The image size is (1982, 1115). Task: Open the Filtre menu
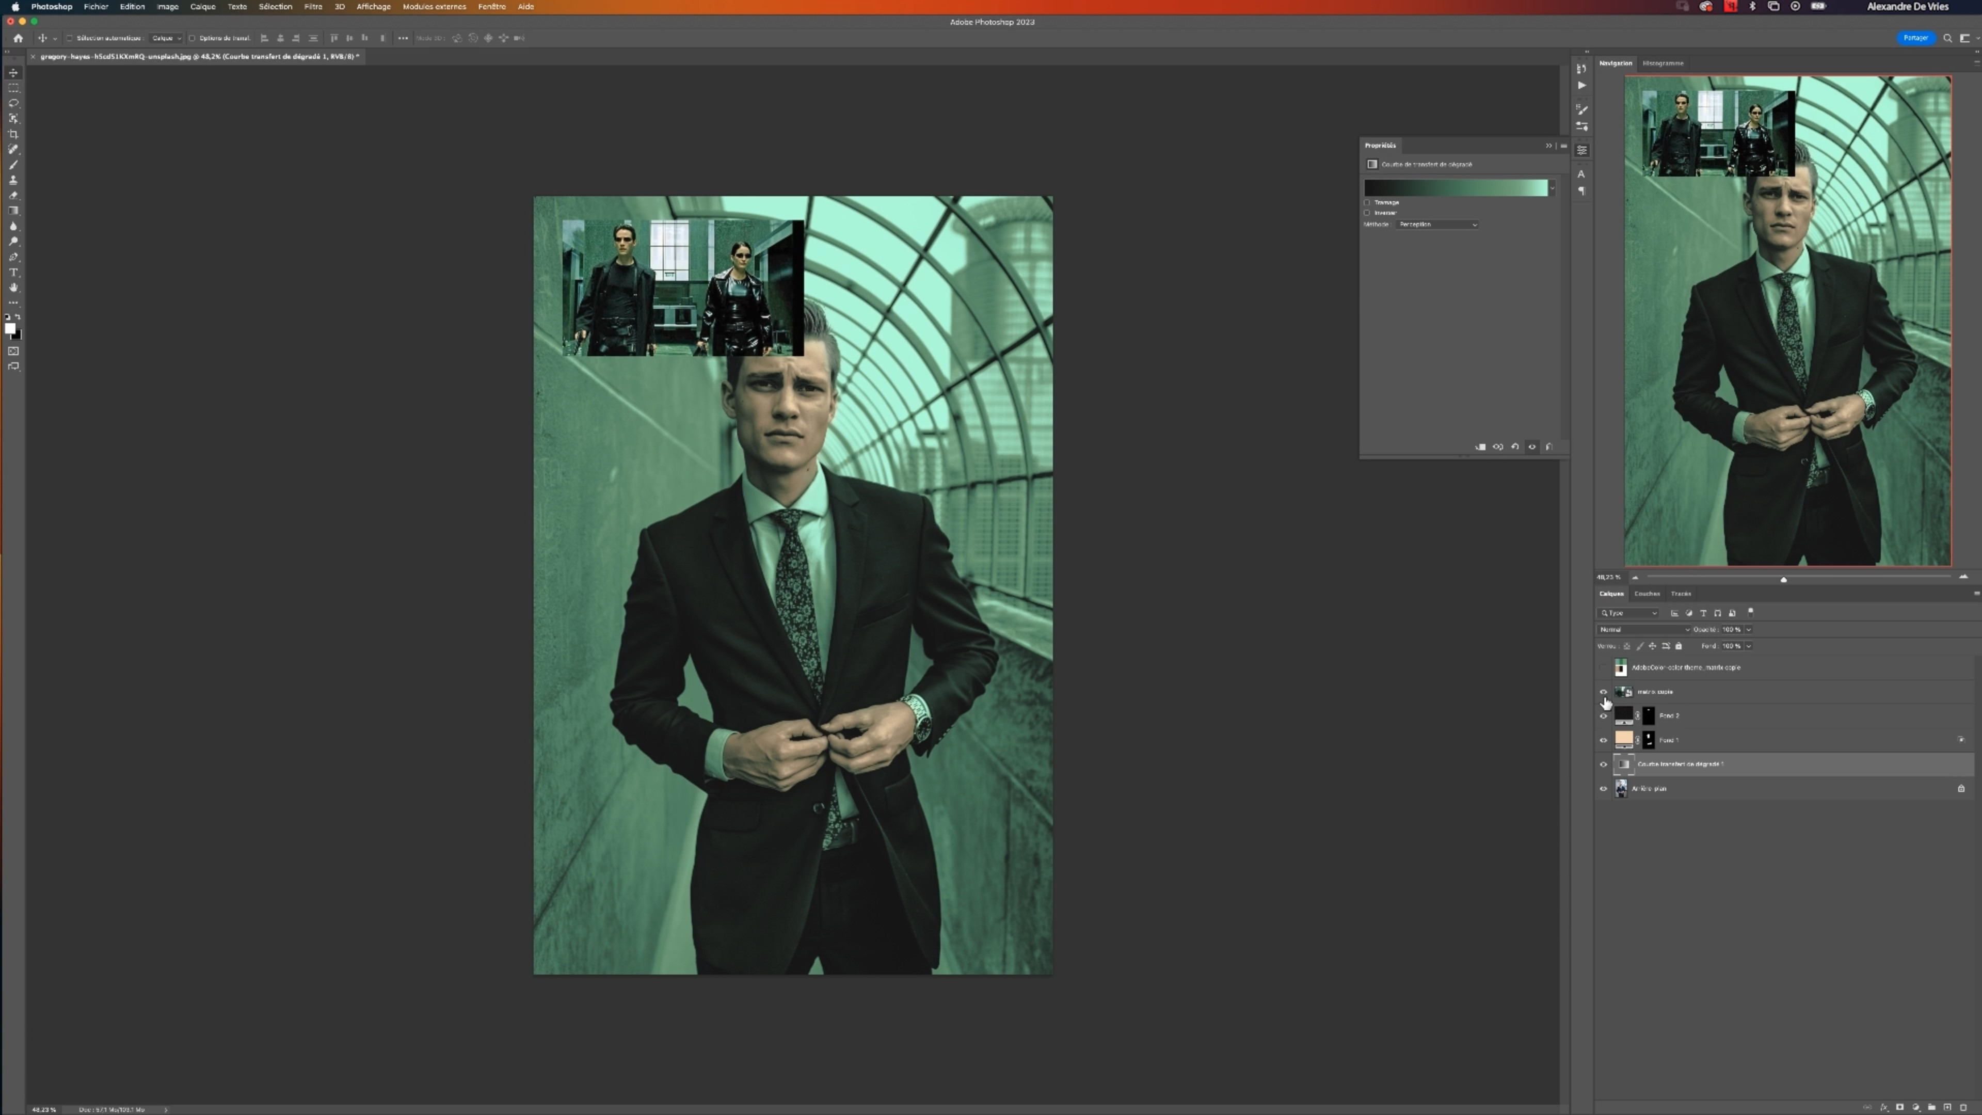pos(312,6)
